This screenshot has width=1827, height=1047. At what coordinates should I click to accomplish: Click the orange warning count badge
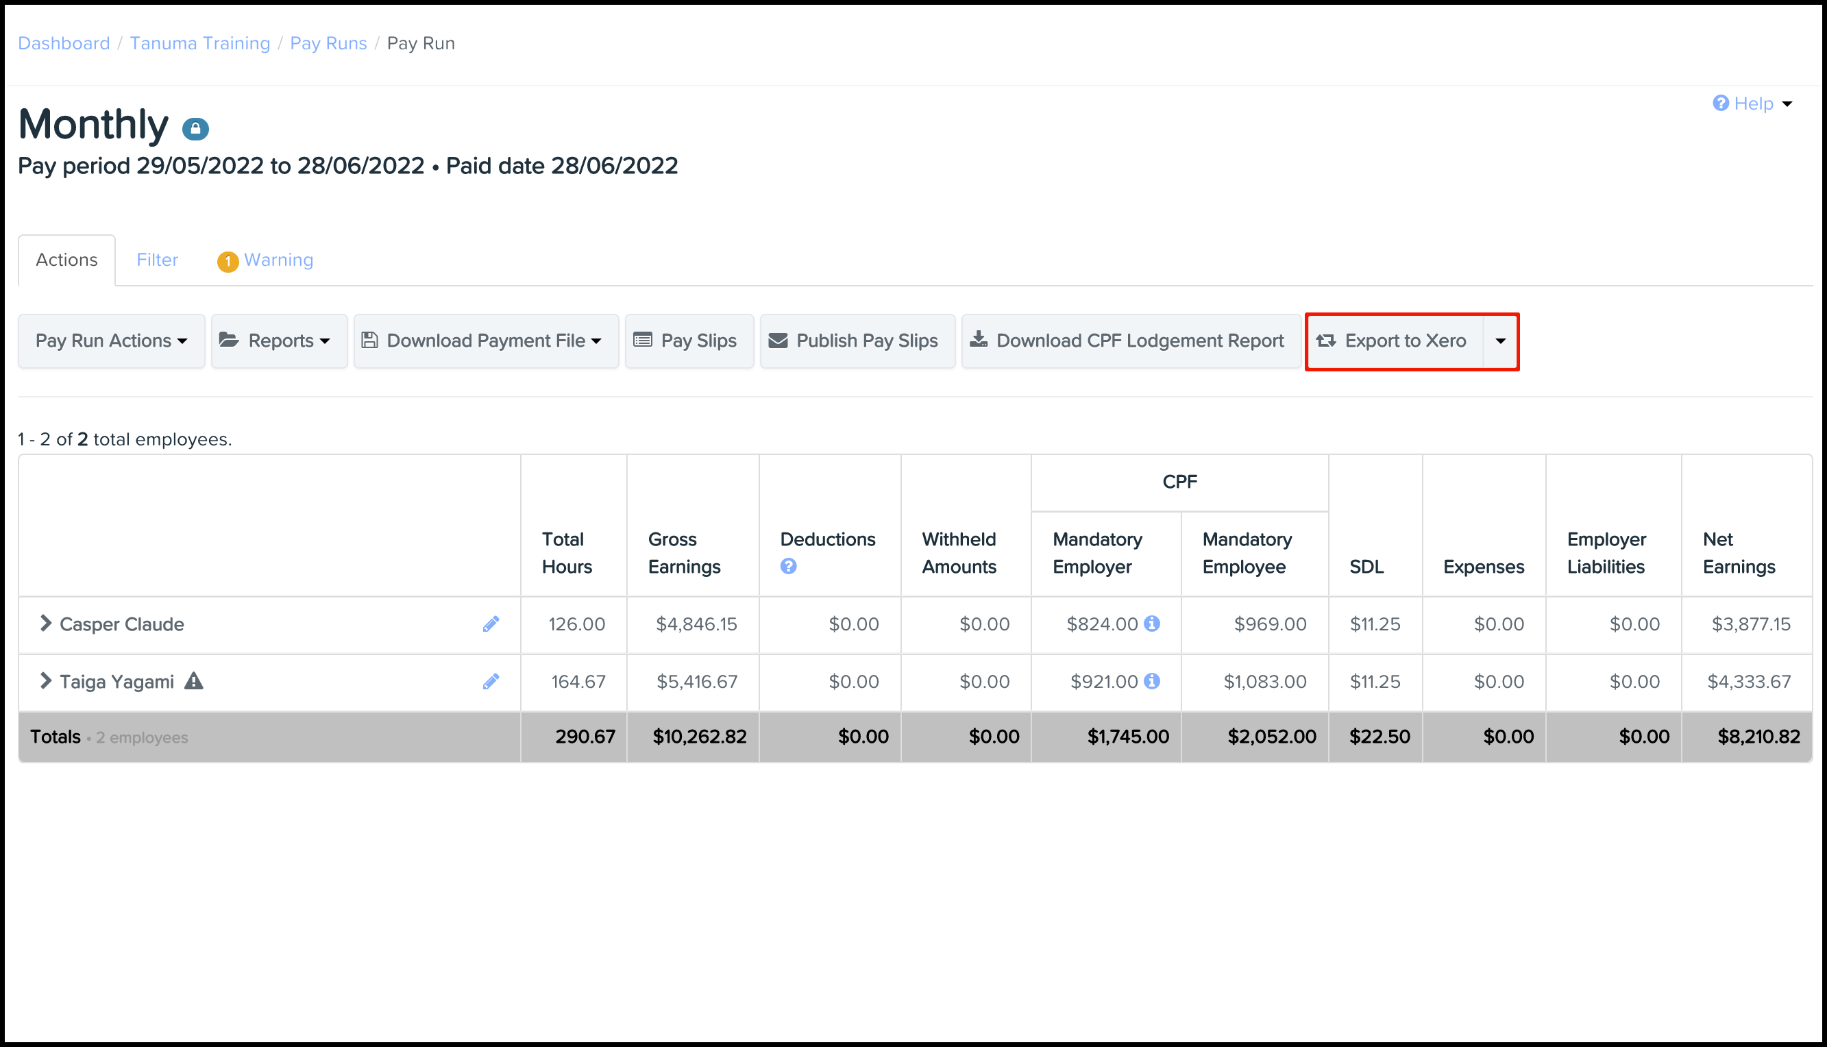[x=228, y=261]
